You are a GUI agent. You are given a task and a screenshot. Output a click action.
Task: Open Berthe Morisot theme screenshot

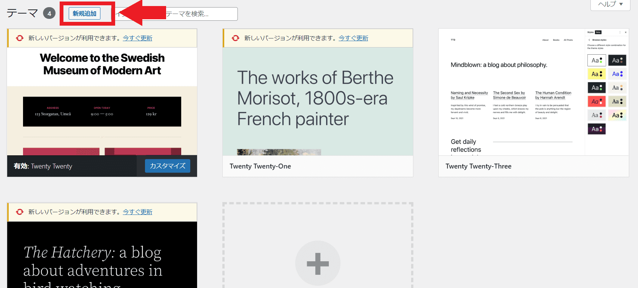click(318, 101)
